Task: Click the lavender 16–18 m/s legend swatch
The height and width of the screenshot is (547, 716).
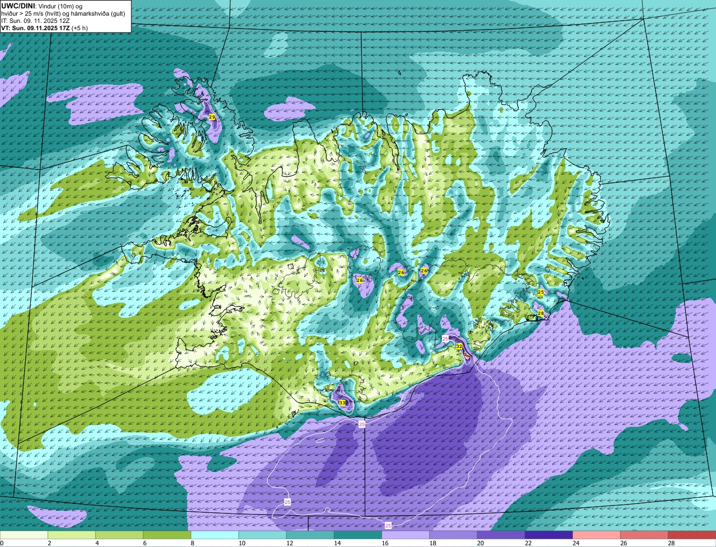Action: [406, 535]
